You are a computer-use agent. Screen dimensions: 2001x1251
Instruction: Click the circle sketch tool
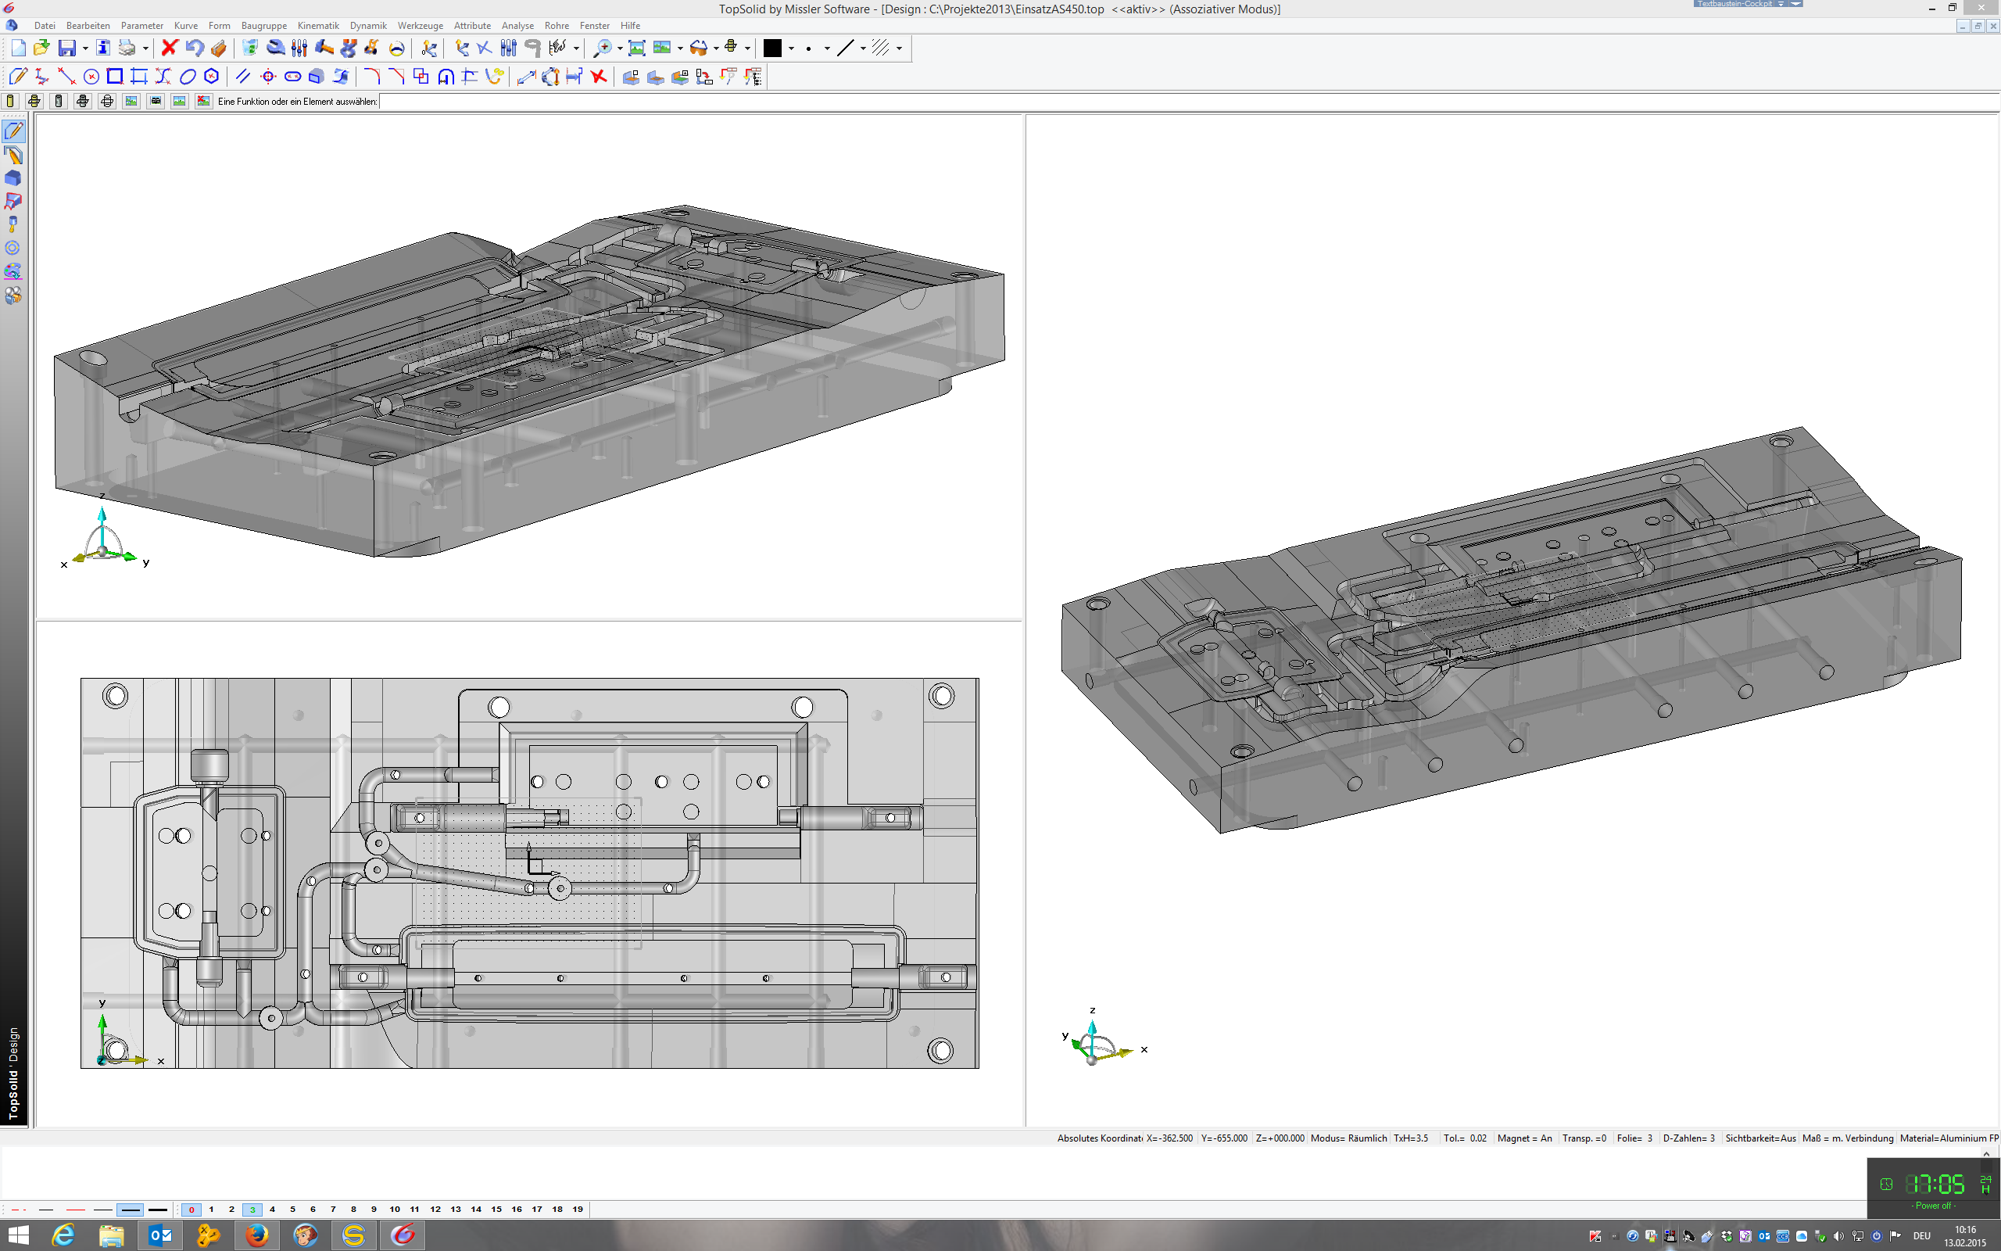pyautogui.click(x=91, y=77)
